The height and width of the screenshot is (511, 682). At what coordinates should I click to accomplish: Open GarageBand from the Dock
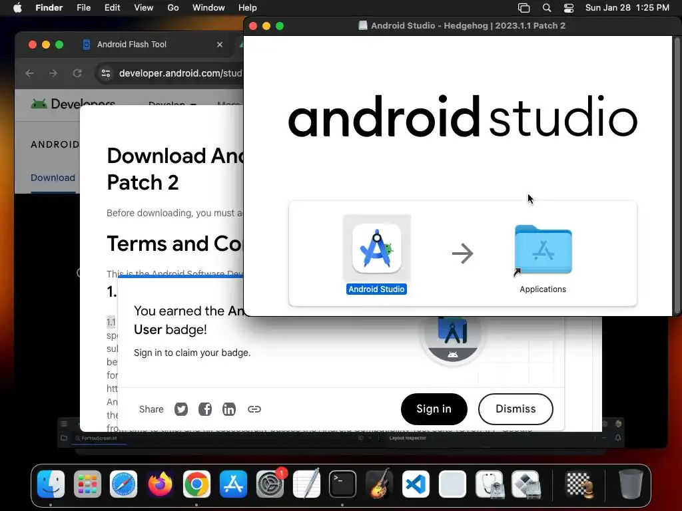(x=379, y=484)
